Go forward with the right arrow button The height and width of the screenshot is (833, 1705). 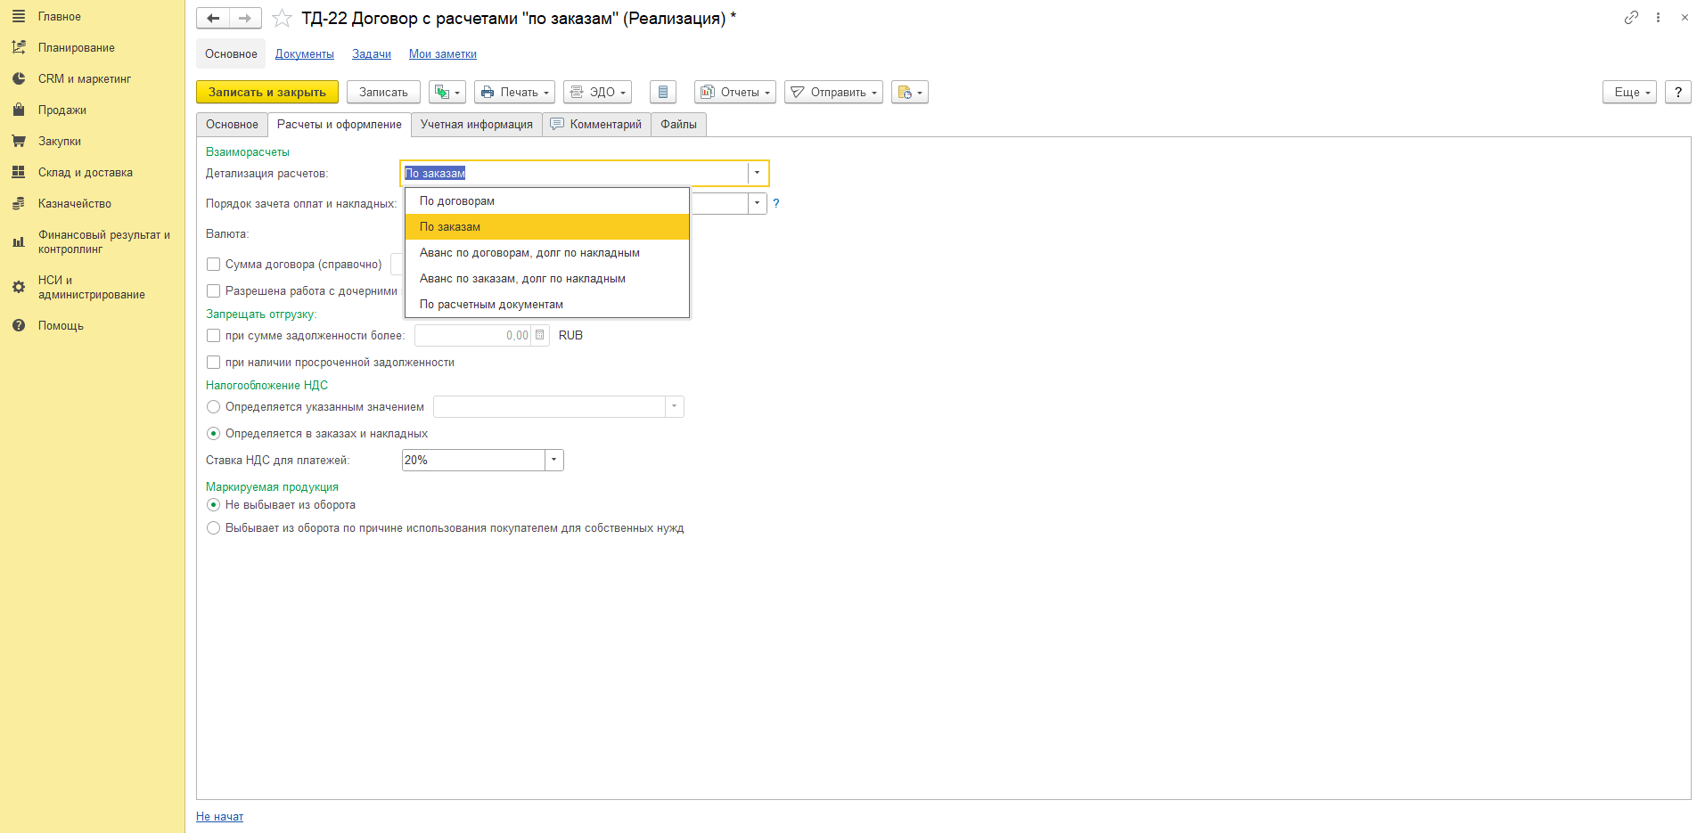click(x=245, y=18)
